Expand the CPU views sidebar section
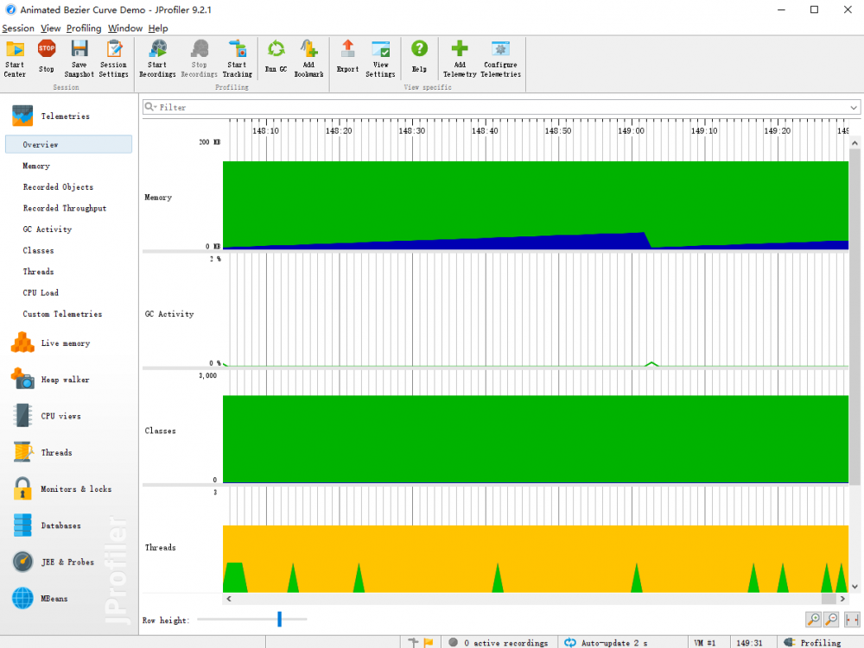 (60, 416)
